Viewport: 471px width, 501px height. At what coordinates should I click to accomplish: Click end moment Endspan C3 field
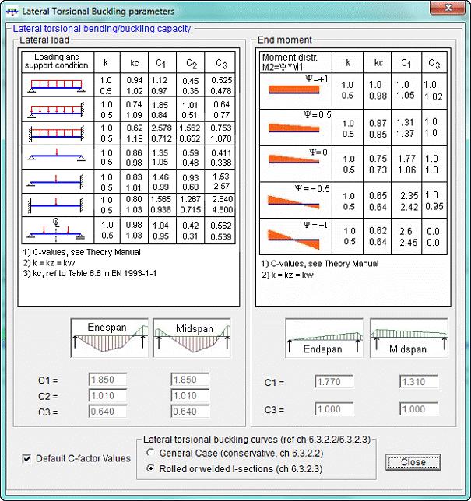pos(334,409)
